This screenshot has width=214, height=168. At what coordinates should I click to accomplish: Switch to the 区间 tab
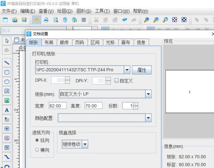pyautogui.click(x=95, y=42)
